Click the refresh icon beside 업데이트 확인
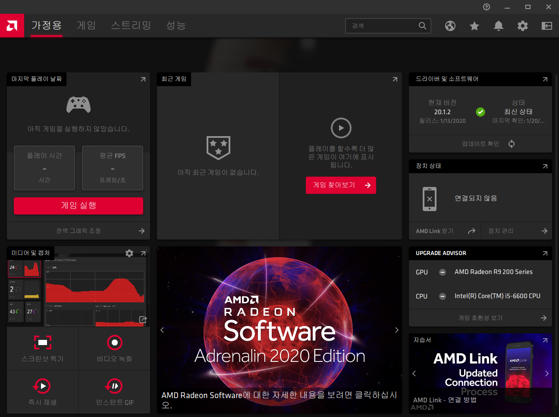The height and width of the screenshot is (417, 559). [x=512, y=144]
